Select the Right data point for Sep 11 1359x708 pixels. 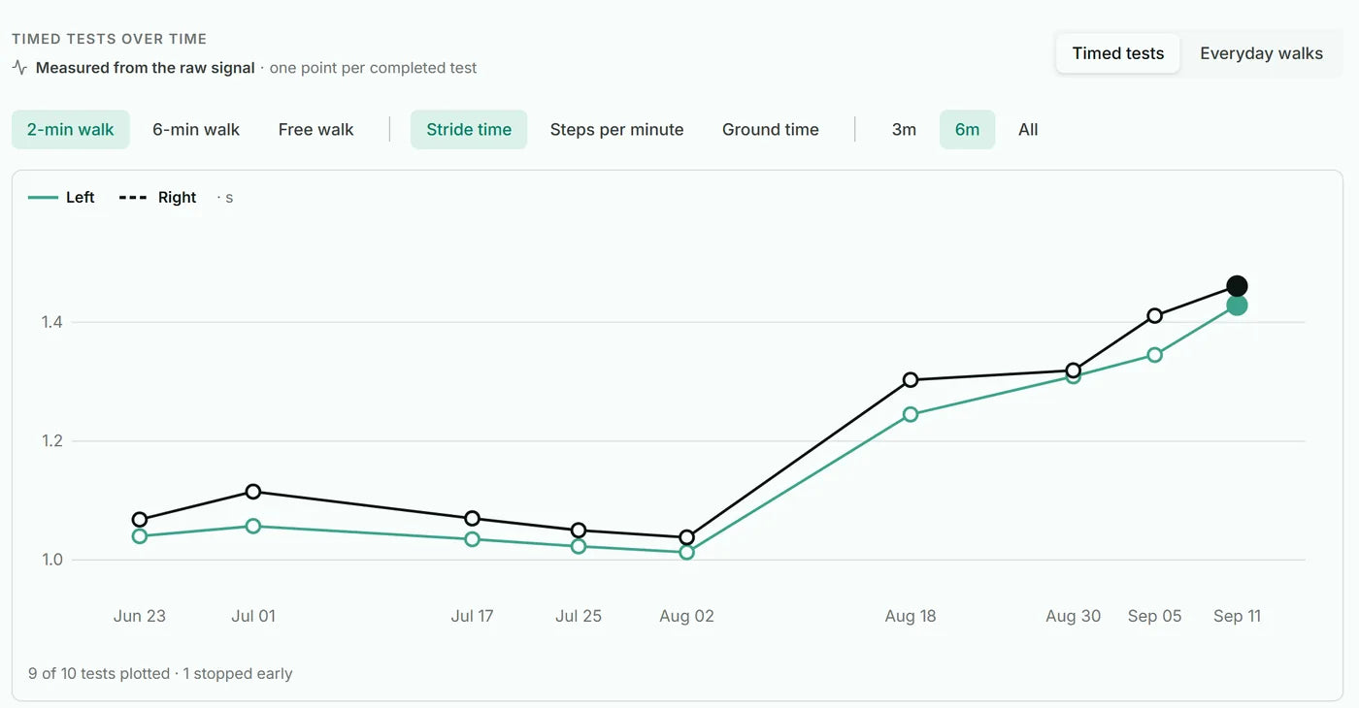[x=1237, y=286]
